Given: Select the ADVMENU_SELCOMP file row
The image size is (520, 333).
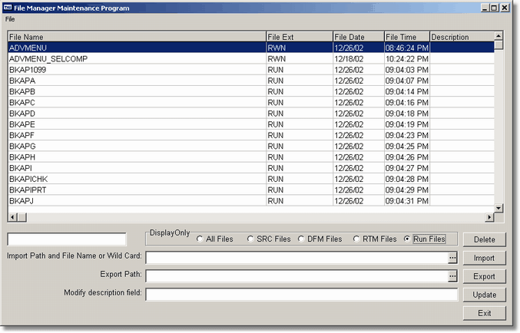Looking at the screenshot, I should point(251,58).
